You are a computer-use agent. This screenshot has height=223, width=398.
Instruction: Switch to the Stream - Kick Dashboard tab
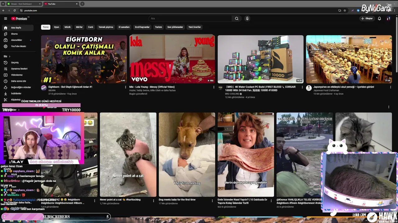[x=24, y=4]
